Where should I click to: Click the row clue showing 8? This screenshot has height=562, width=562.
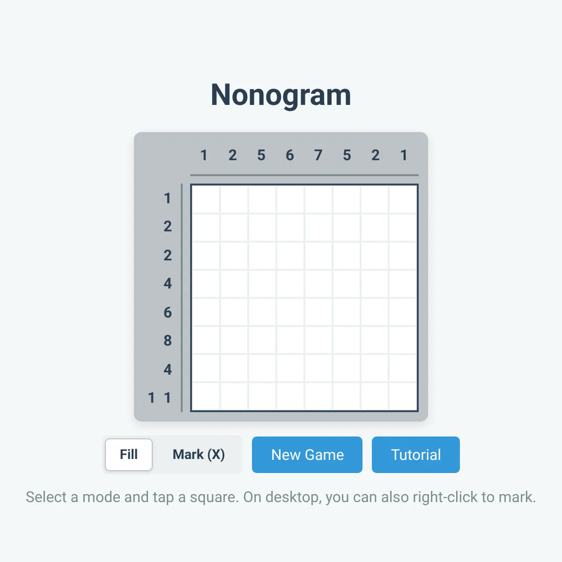(x=167, y=341)
